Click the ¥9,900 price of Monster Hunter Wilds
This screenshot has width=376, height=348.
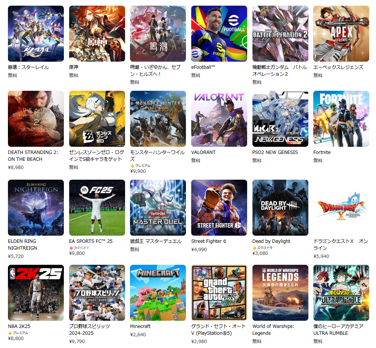point(138,171)
